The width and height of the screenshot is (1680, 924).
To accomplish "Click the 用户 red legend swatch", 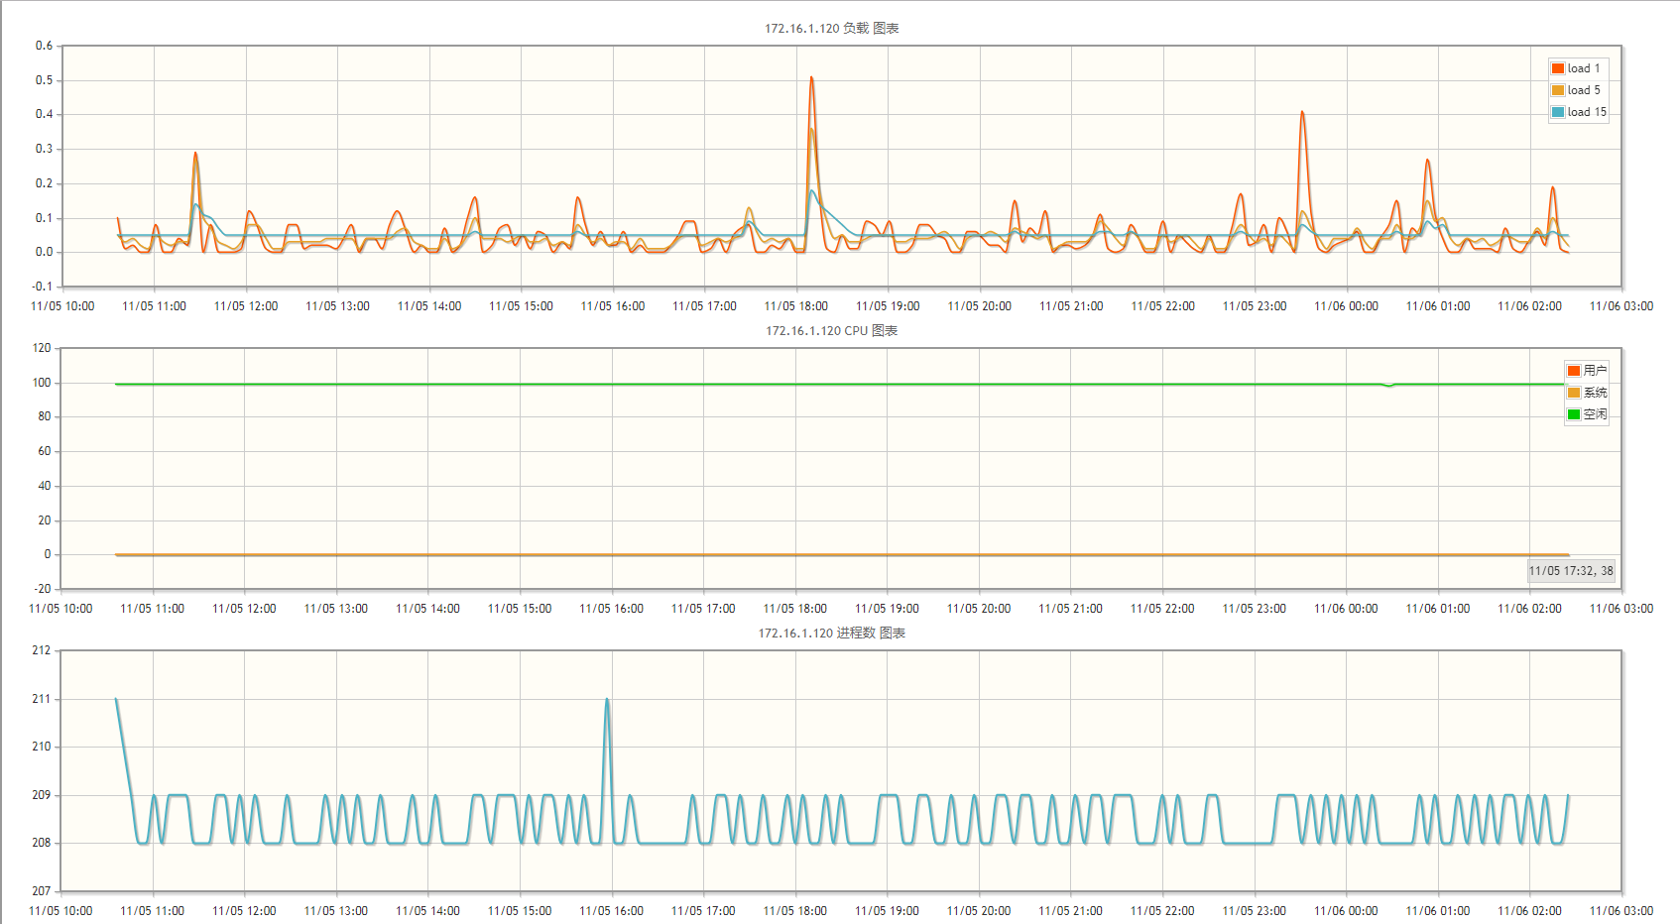I will click(1574, 371).
